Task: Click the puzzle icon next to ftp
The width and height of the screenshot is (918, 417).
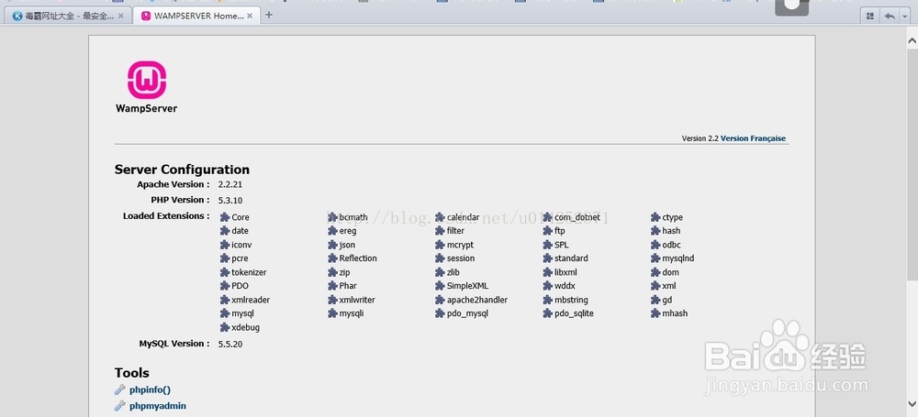Action: [x=548, y=231]
